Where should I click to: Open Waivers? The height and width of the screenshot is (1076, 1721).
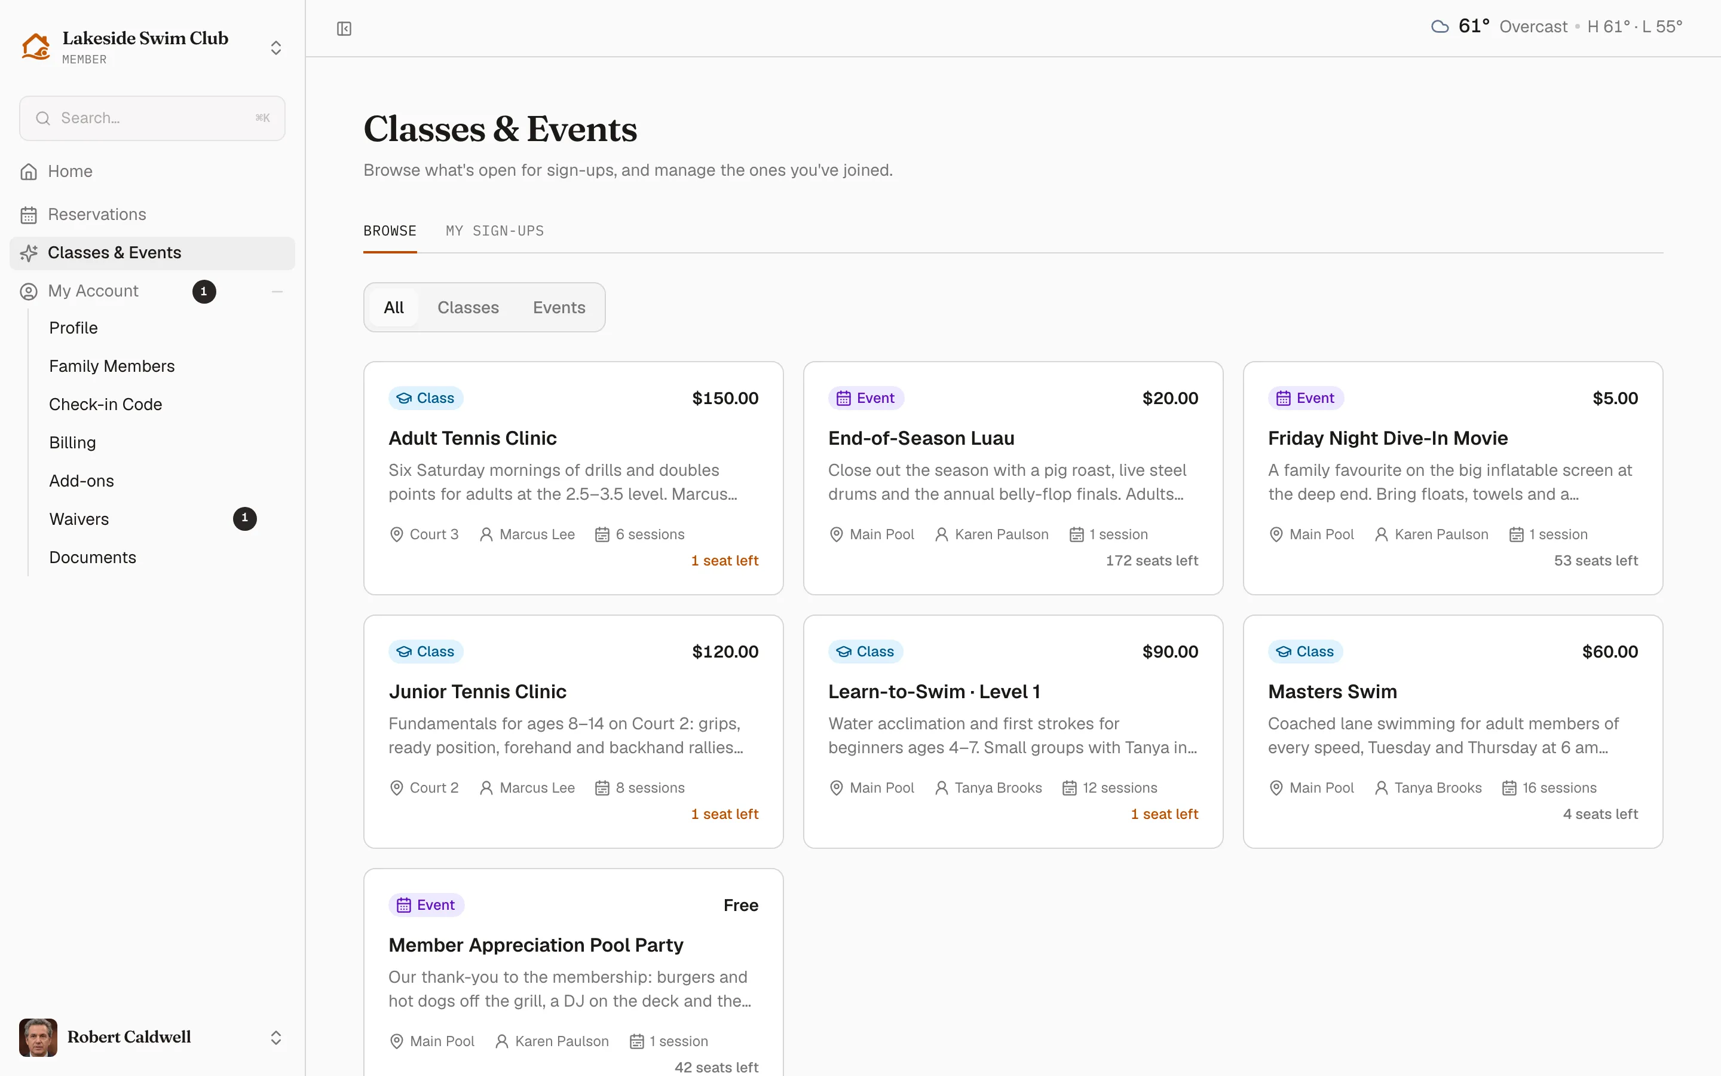(x=79, y=519)
